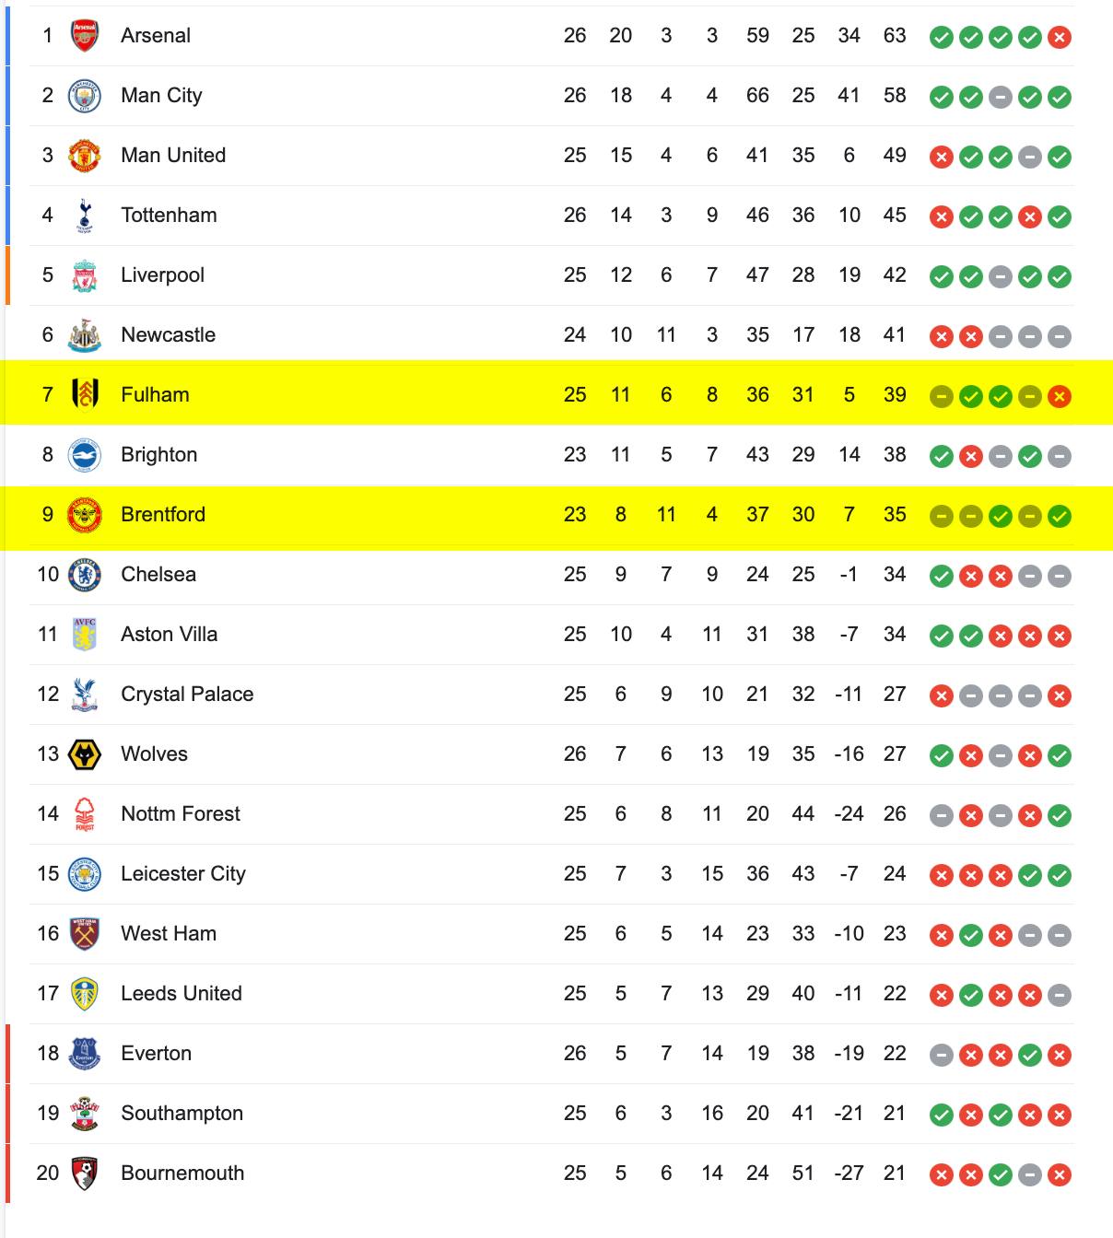Click Arsenal's points total of 63
Screen dimensions: 1113x1238
click(x=895, y=35)
